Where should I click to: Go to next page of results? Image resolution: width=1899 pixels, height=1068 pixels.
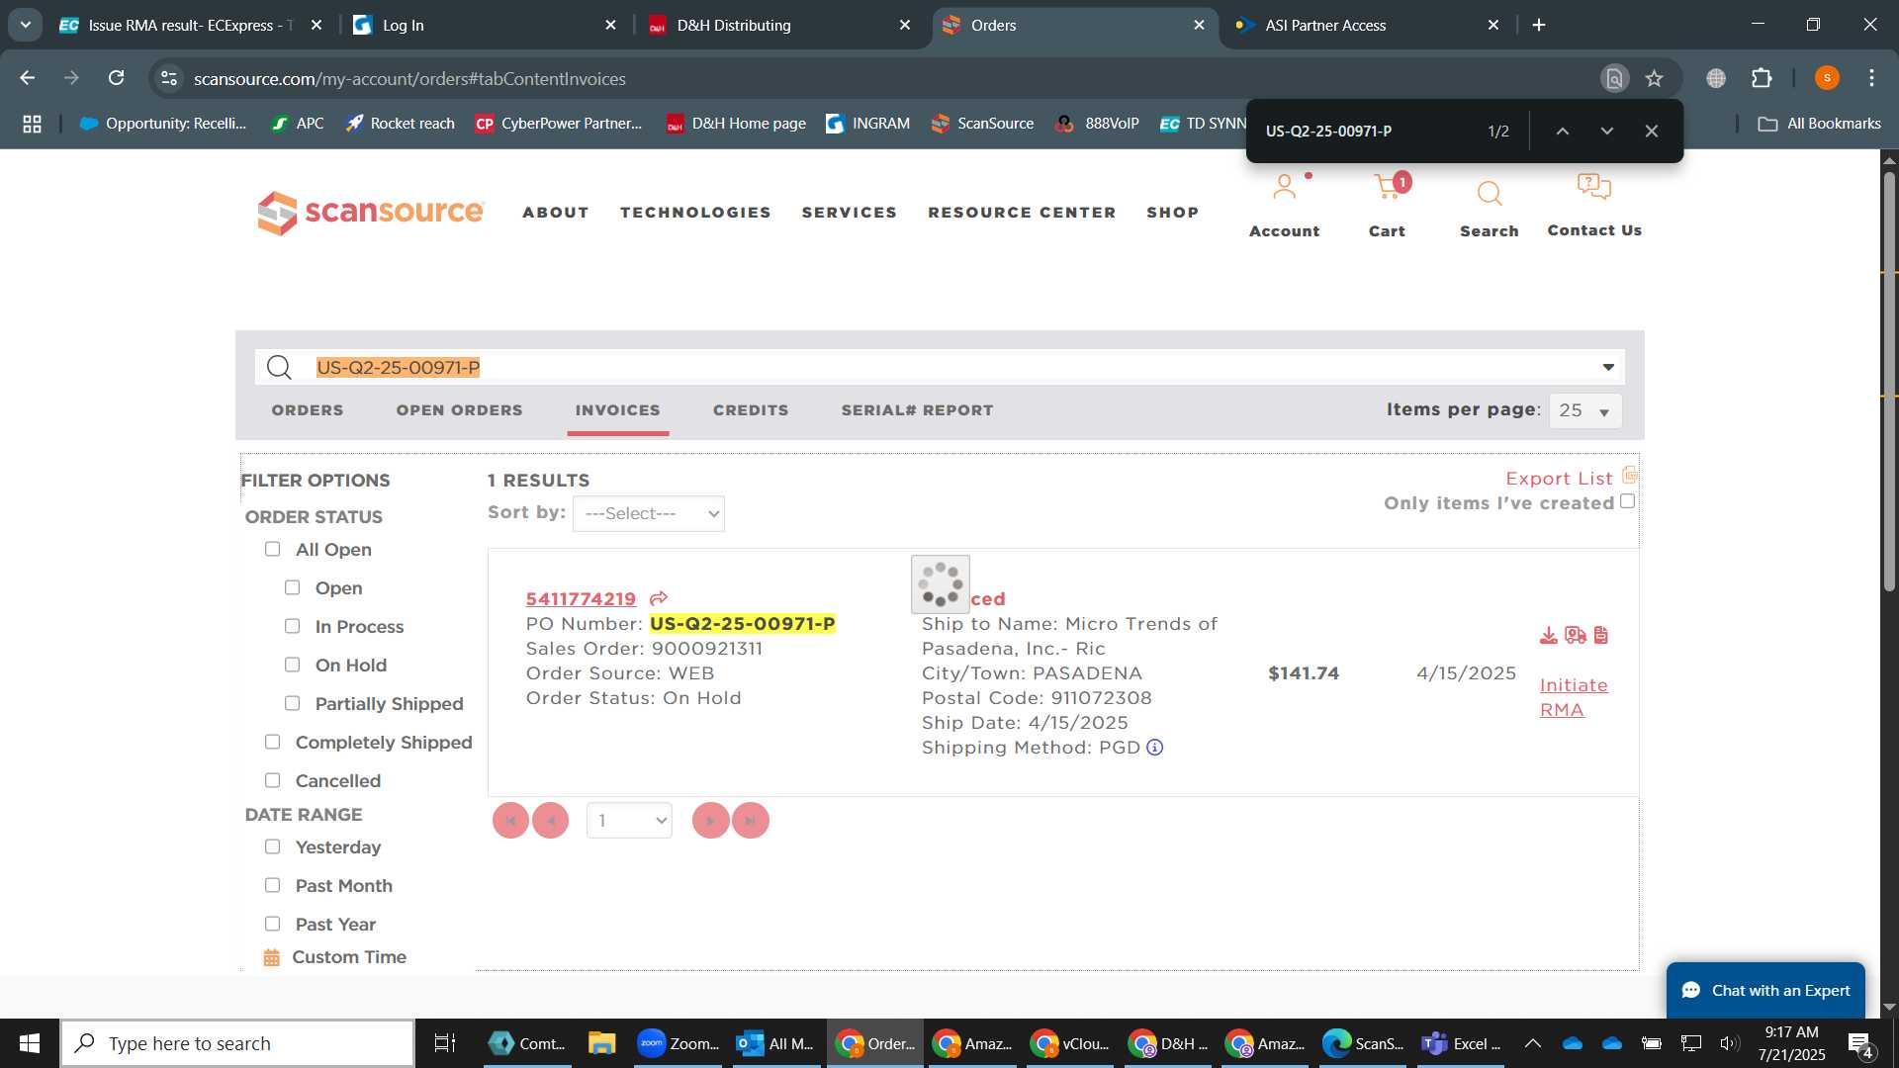(x=710, y=820)
